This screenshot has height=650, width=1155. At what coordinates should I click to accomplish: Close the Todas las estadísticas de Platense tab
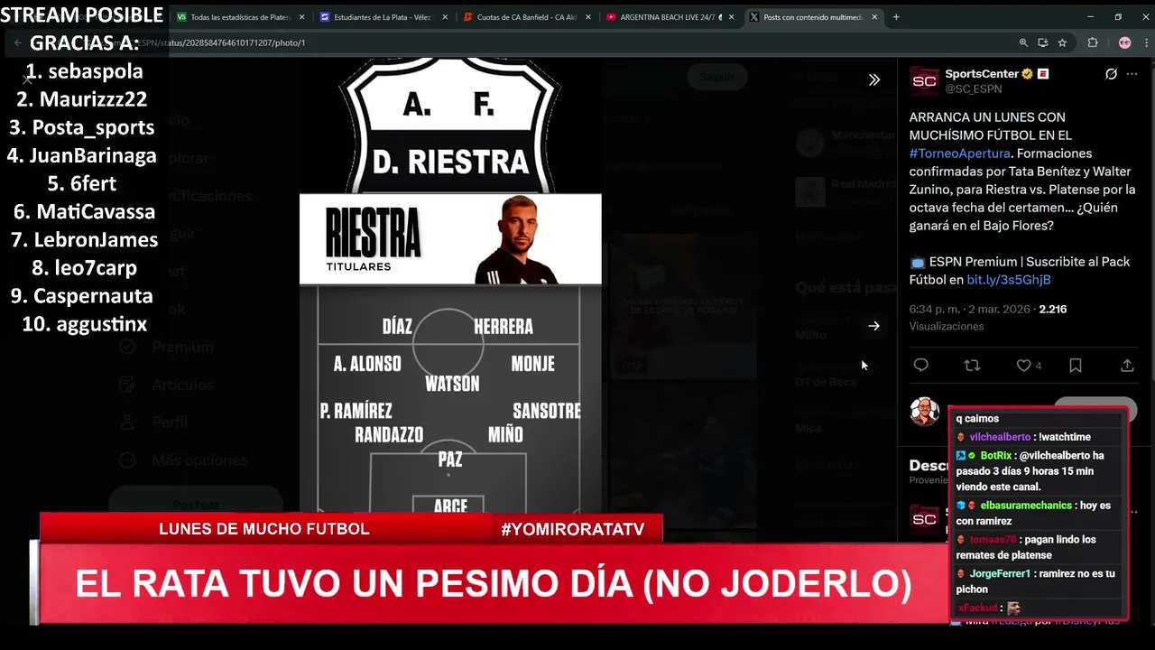(x=301, y=17)
